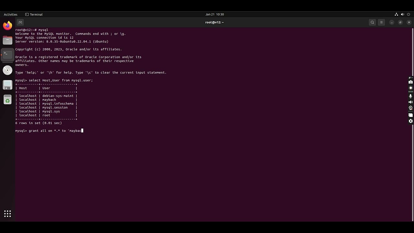The width and height of the screenshot is (414, 233).
Task: Open a new terminal tab
Action: click(x=20, y=22)
